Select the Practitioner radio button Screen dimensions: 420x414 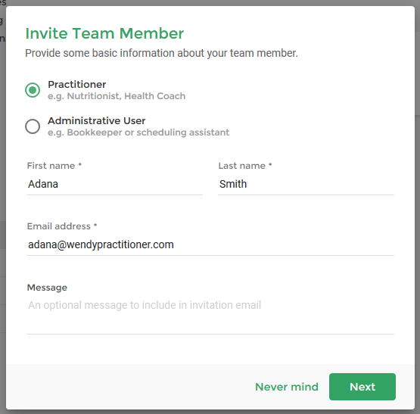(x=33, y=90)
